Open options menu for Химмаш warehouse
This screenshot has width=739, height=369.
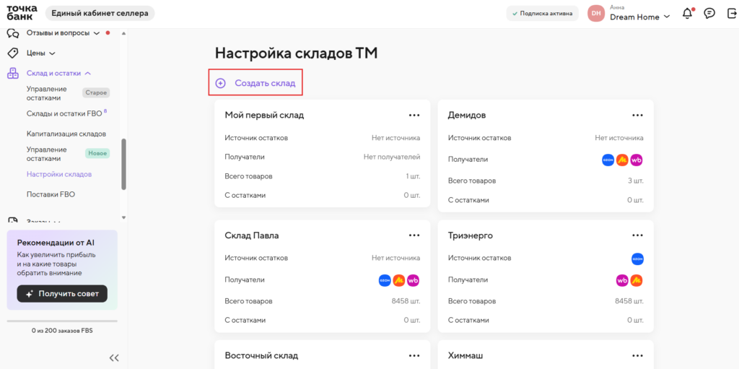(638, 355)
